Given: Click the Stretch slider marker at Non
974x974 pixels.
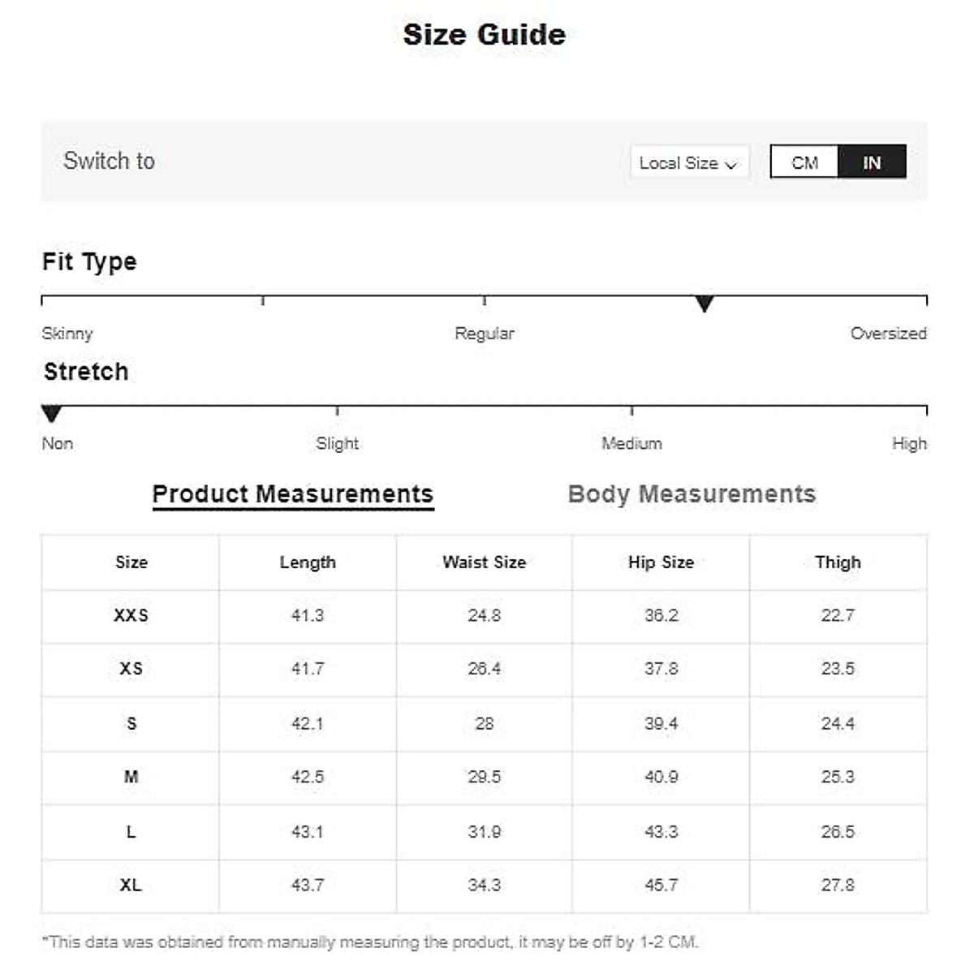Looking at the screenshot, I should (51, 414).
